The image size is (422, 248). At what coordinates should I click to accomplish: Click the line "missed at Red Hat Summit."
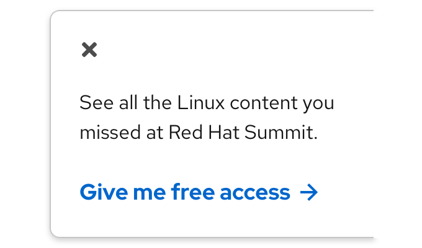(x=199, y=133)
